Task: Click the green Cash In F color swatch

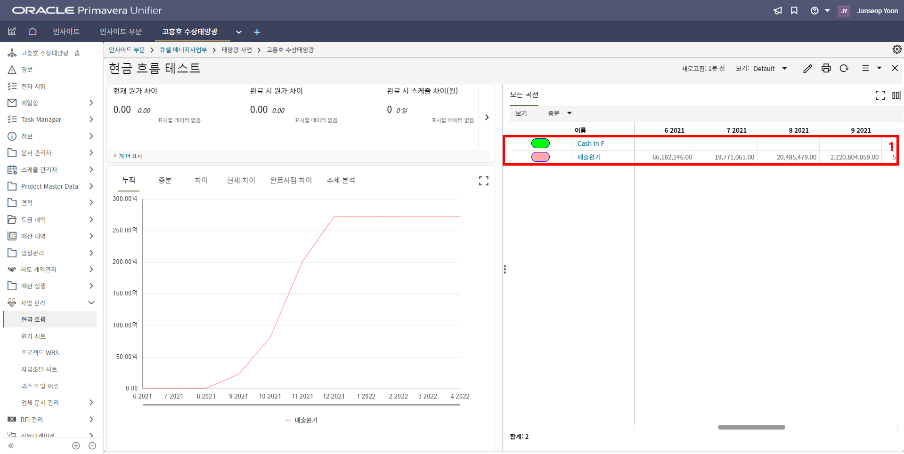Action: click(x=540, y=143)
